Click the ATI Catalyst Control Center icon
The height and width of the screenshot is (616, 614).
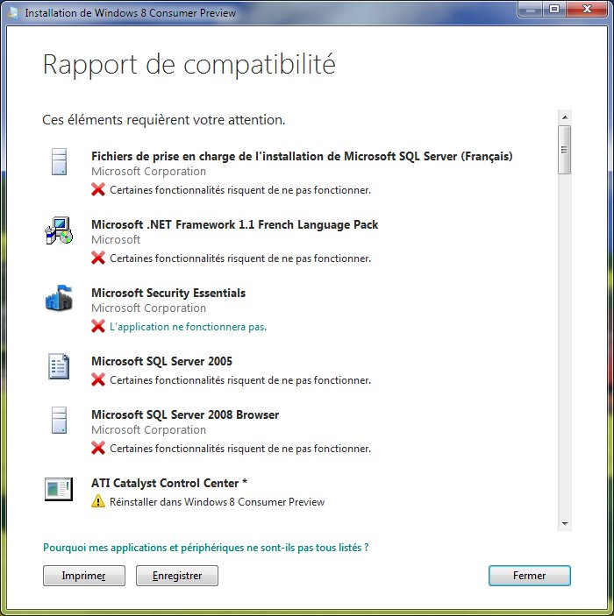tap(59, 489)
